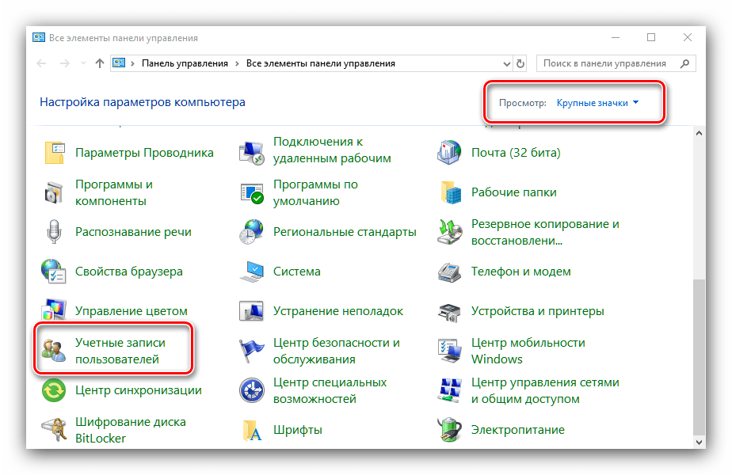This screenshot has height=475, width=732.
Task: Expand the breadcrumb chevron after Панель управления
Action: [237, 63]
